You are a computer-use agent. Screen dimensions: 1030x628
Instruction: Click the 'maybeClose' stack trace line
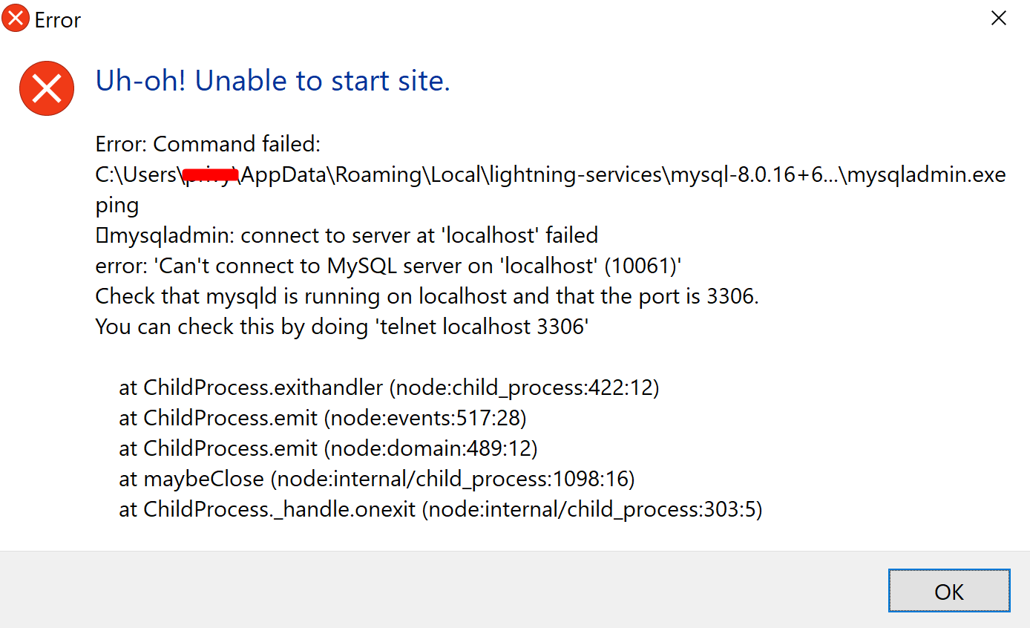coord(376,479)
